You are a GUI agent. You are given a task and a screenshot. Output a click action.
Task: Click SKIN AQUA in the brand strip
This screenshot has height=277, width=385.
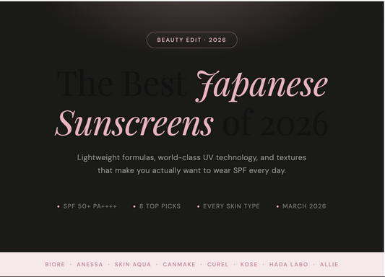pyautogui.click(x=133, y=265)
